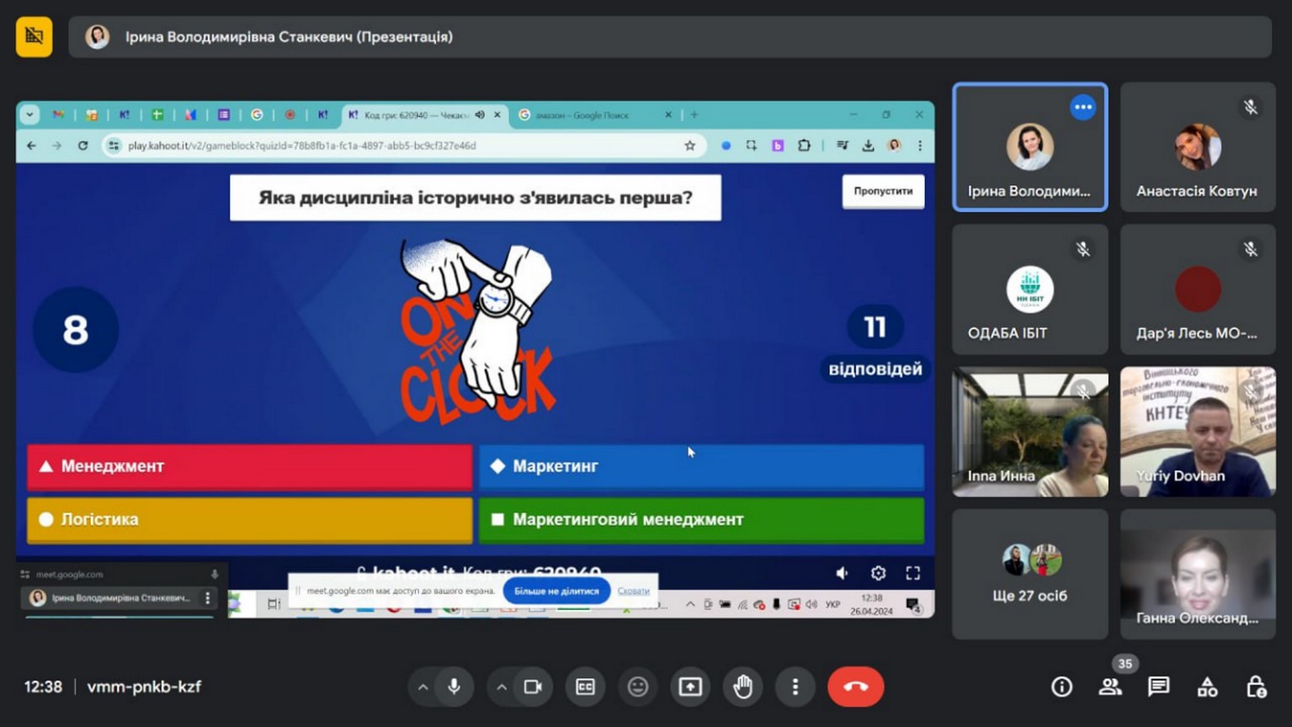
Task: Open the activities panel icon
Action: (1207, 687)
